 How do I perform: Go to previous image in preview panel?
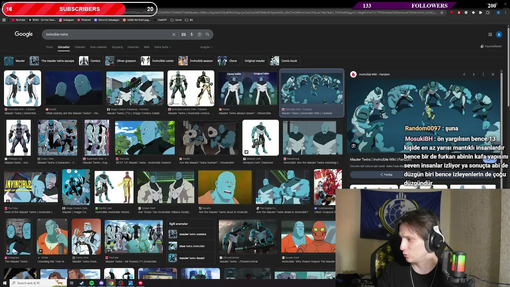pyautogui.click(x=464, y=74)
